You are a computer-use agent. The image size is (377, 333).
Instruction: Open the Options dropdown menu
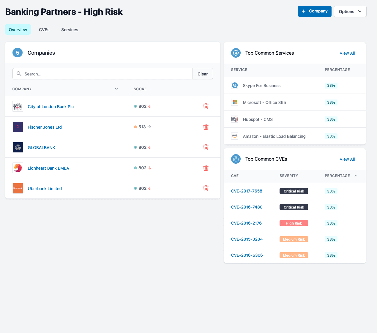pos(350,11)
